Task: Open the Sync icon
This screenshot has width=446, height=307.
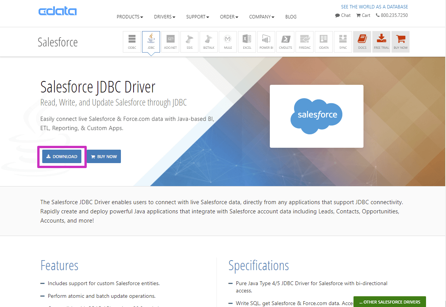Action: (343, 42)
